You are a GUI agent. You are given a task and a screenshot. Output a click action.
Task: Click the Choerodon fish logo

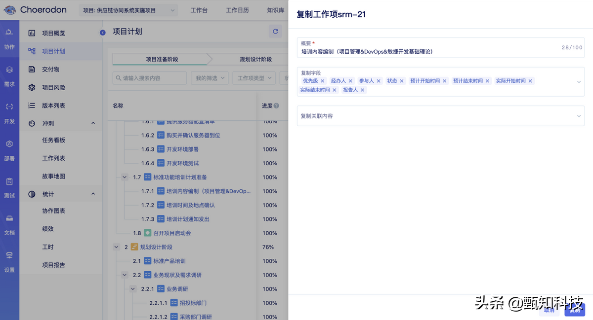11,10
